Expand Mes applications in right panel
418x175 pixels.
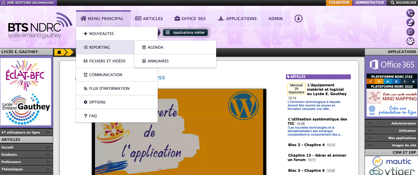(x=391, y=138)
